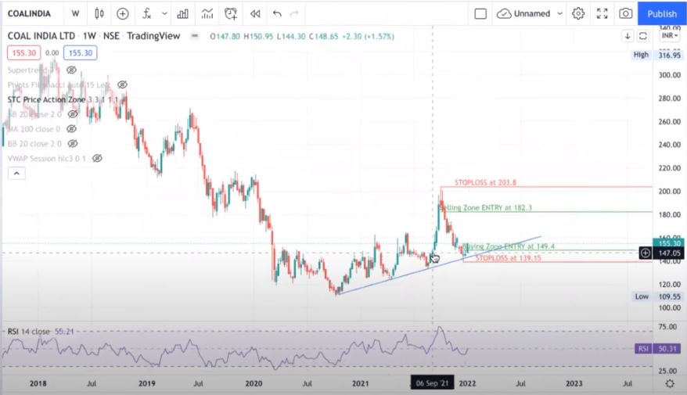The image size is (687, 395).
Task: Click the plus button on the price axis
Action: 646,253
